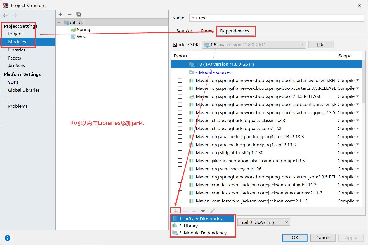This screenshot has width=368, height=245.
Task: Click the Module Dependency folder icon
Action: [x=175, y=233]
